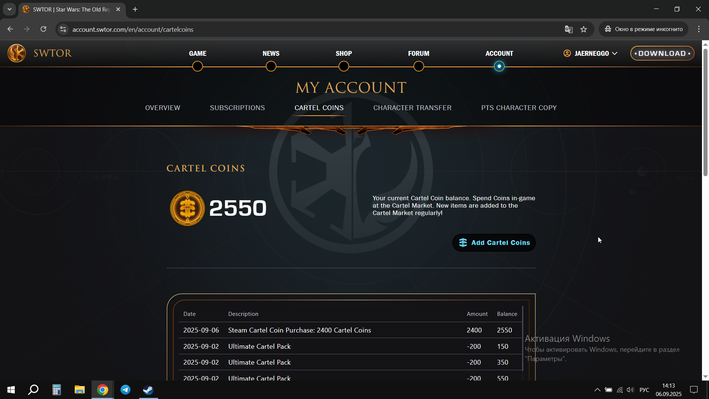Open Telegram from the taskbar
Image resolution: width=709 pixels, height=399 pixels.
[x=126, y=390]
